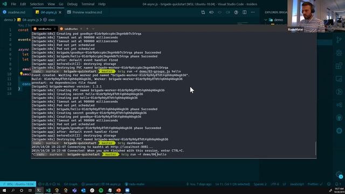
Task: Open the Help menu
Action: 102,4
